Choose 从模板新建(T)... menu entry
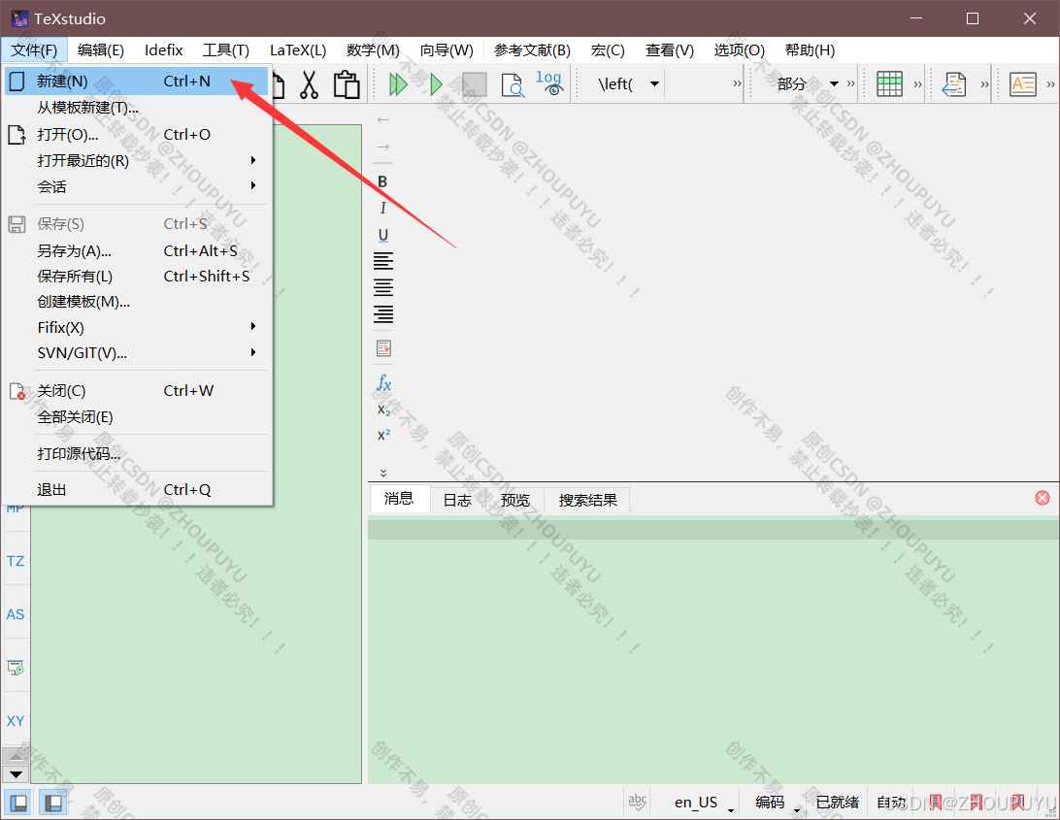 (x=137, y=108)
